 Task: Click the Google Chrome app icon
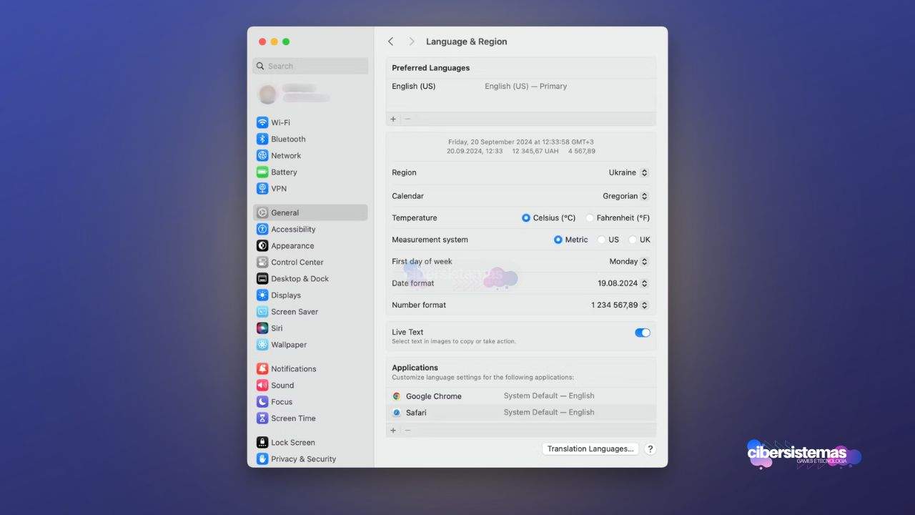[397, 396]
